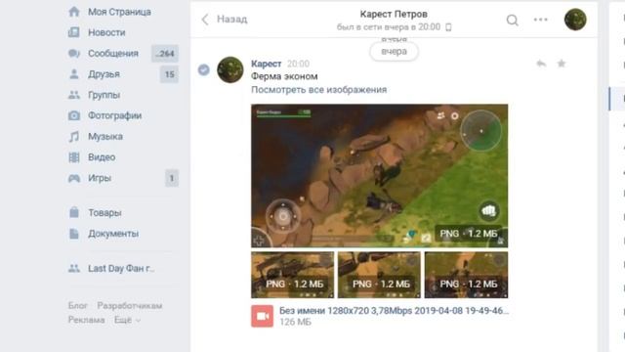Click the Игры counter badge 1
This screenshot has width=625, height=352.
(172, 178)
